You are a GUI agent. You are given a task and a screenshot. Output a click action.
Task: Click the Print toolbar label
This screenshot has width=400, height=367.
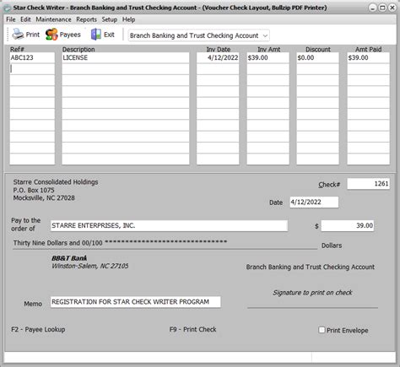(33, 35)
